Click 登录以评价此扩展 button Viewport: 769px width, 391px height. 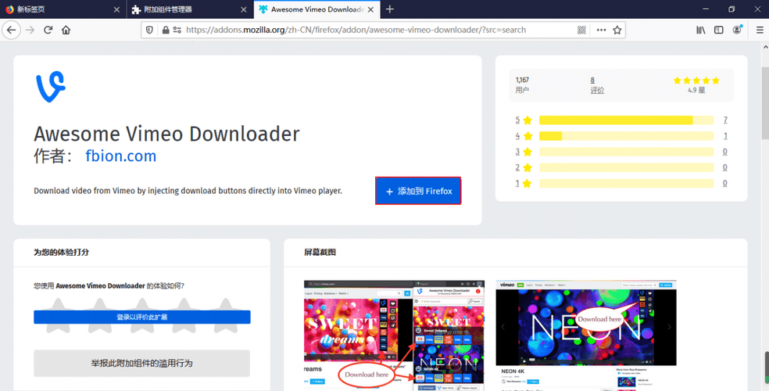[141, 317]
